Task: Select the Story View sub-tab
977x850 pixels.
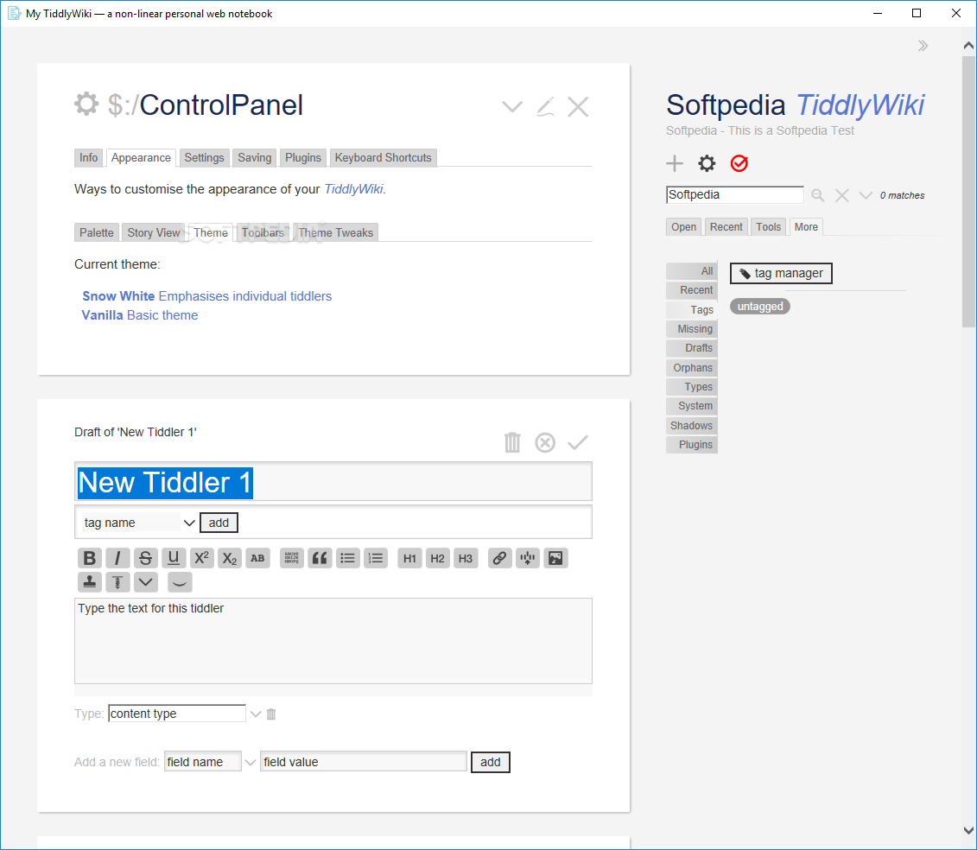Action: coord(153,232)
